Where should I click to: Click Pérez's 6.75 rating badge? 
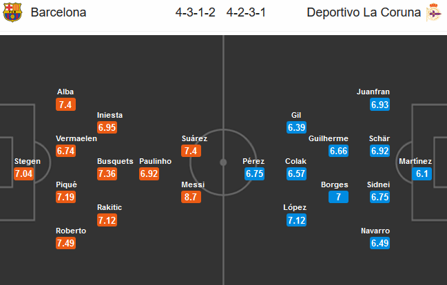(254, 173)
